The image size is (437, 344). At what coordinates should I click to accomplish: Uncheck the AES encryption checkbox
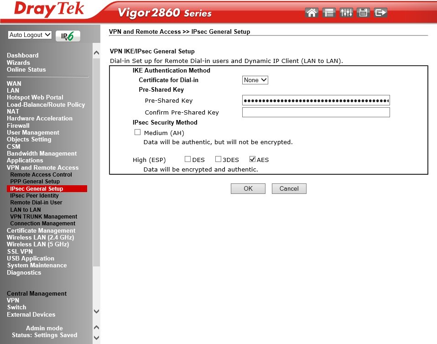(252, 159)
